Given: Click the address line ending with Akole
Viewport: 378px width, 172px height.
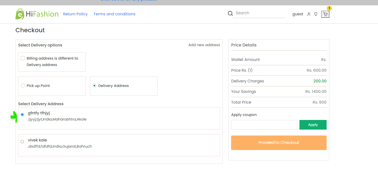Looking at the screenshot, I should tap(57, 119).
